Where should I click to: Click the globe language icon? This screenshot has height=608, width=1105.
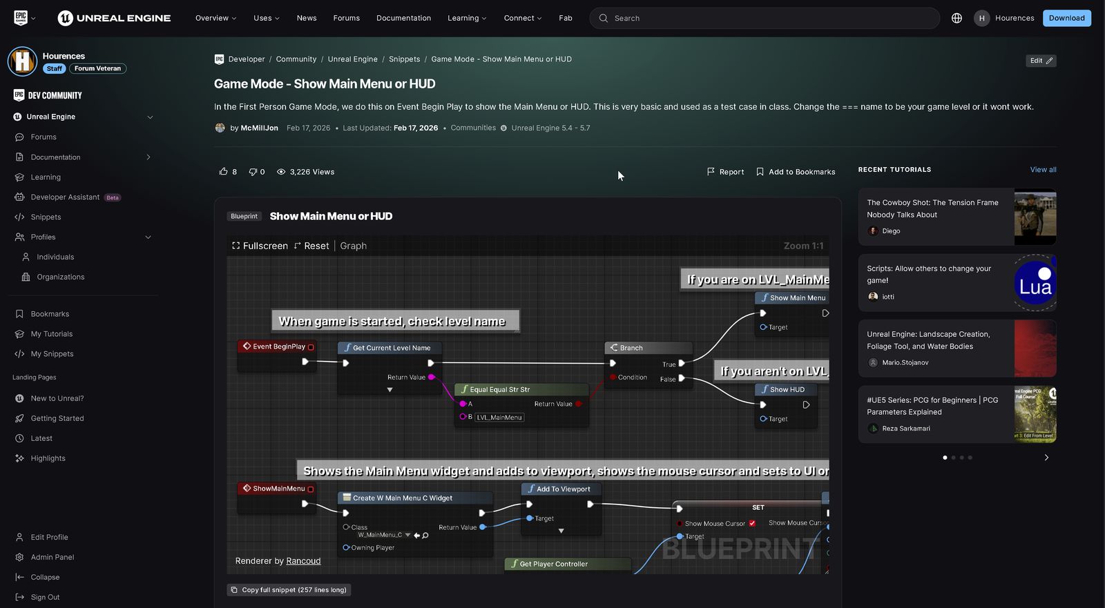(957, 18)
